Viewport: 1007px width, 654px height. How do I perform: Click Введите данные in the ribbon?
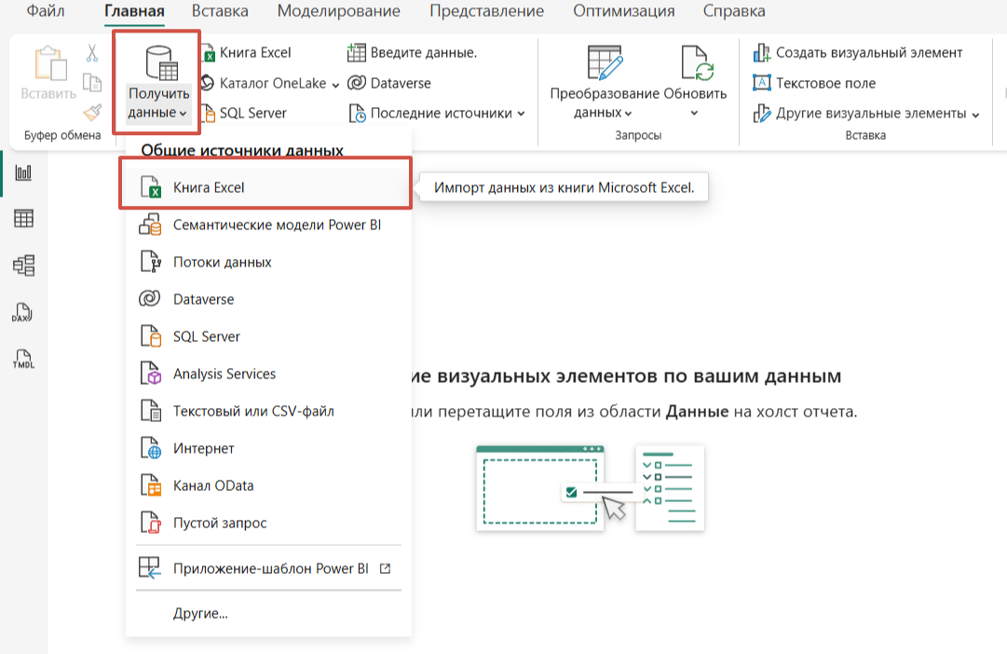tap(413, 53)
